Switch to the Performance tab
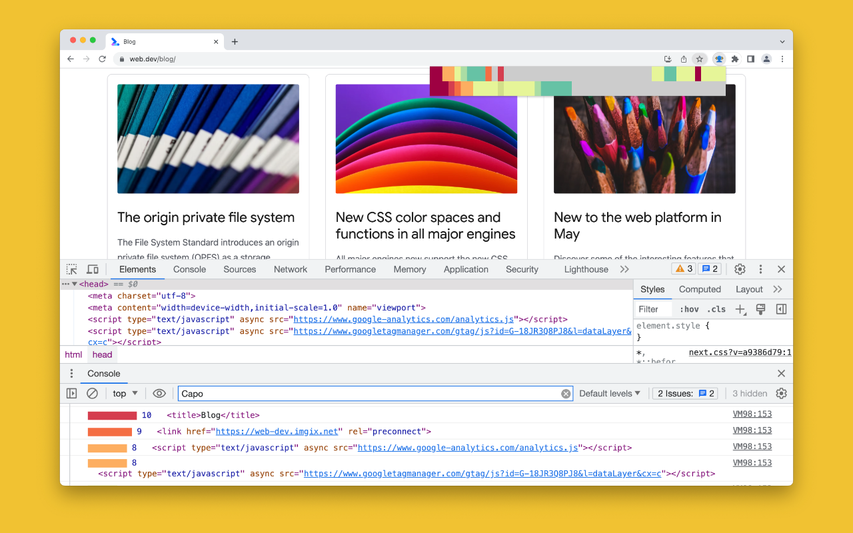The height and width of the screenshot is (533, 853). point(351,269)
